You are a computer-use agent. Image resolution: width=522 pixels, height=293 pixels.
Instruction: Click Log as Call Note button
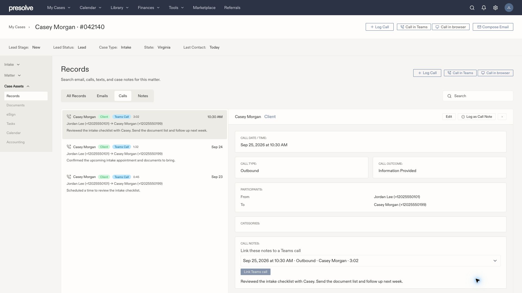(477, 117)
